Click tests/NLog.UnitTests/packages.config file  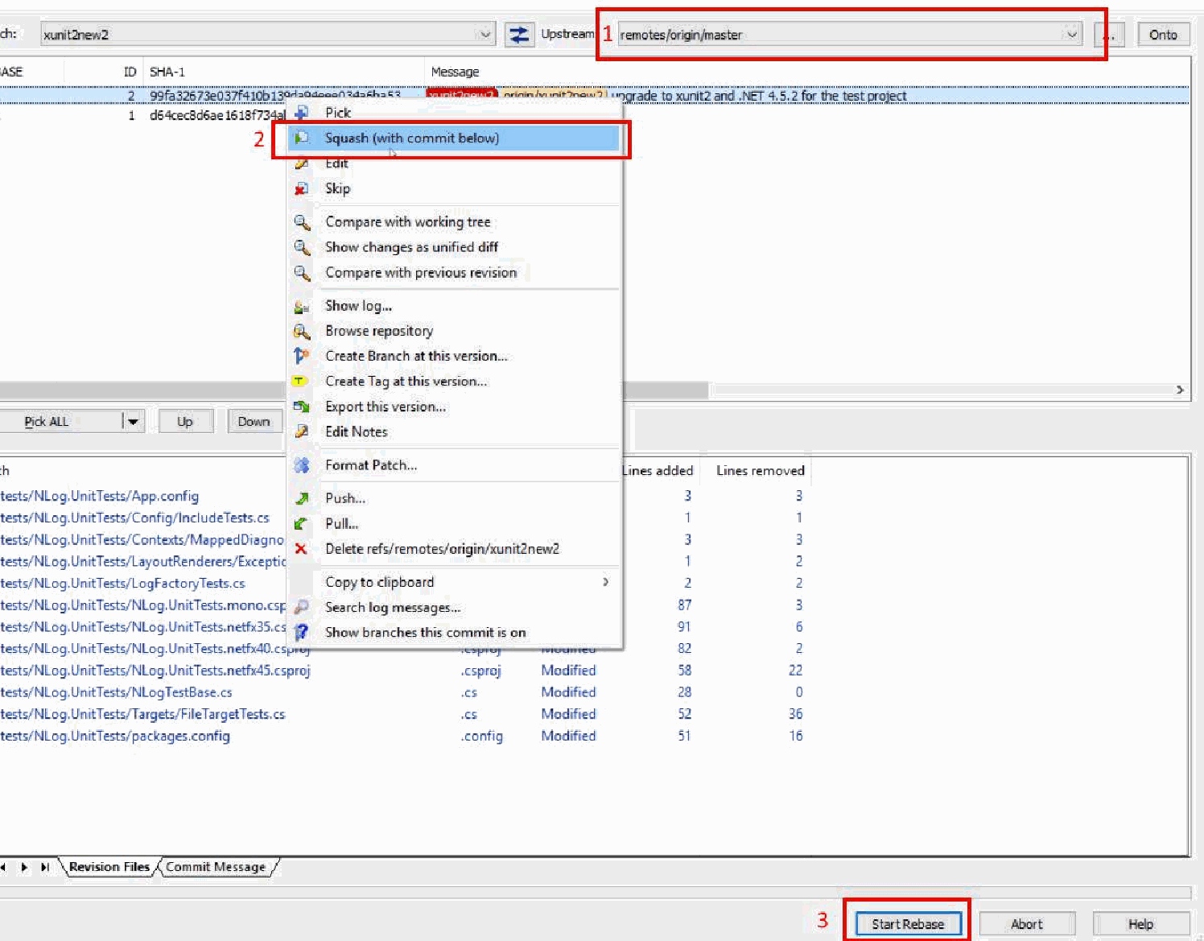tap(115, 736)
